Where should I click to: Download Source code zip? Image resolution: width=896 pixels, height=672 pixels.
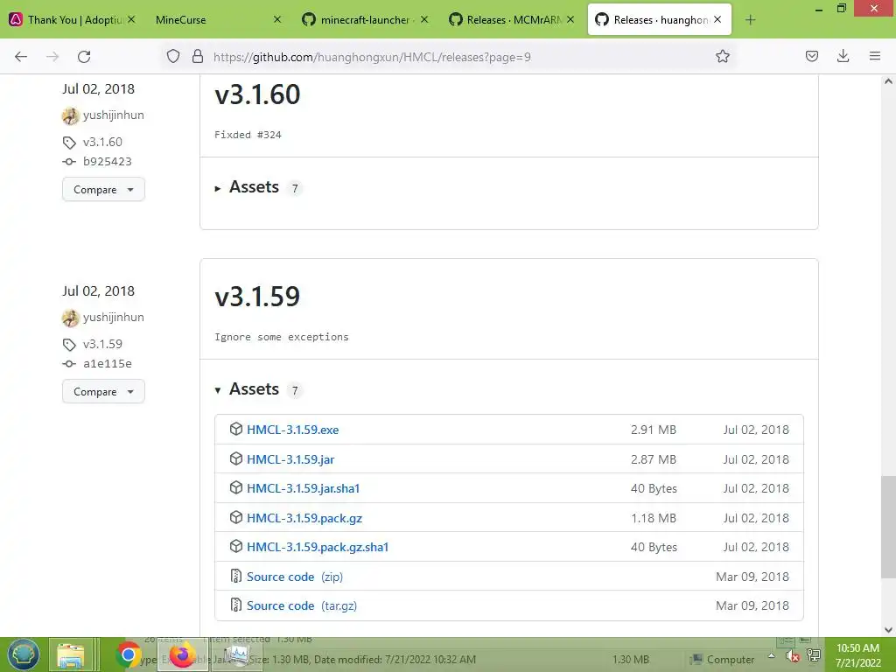coord(295,577)
